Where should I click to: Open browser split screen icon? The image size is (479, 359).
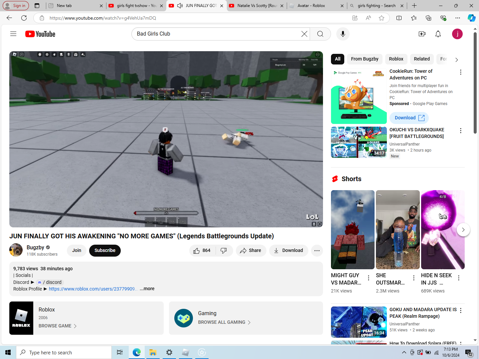point(399,18)
